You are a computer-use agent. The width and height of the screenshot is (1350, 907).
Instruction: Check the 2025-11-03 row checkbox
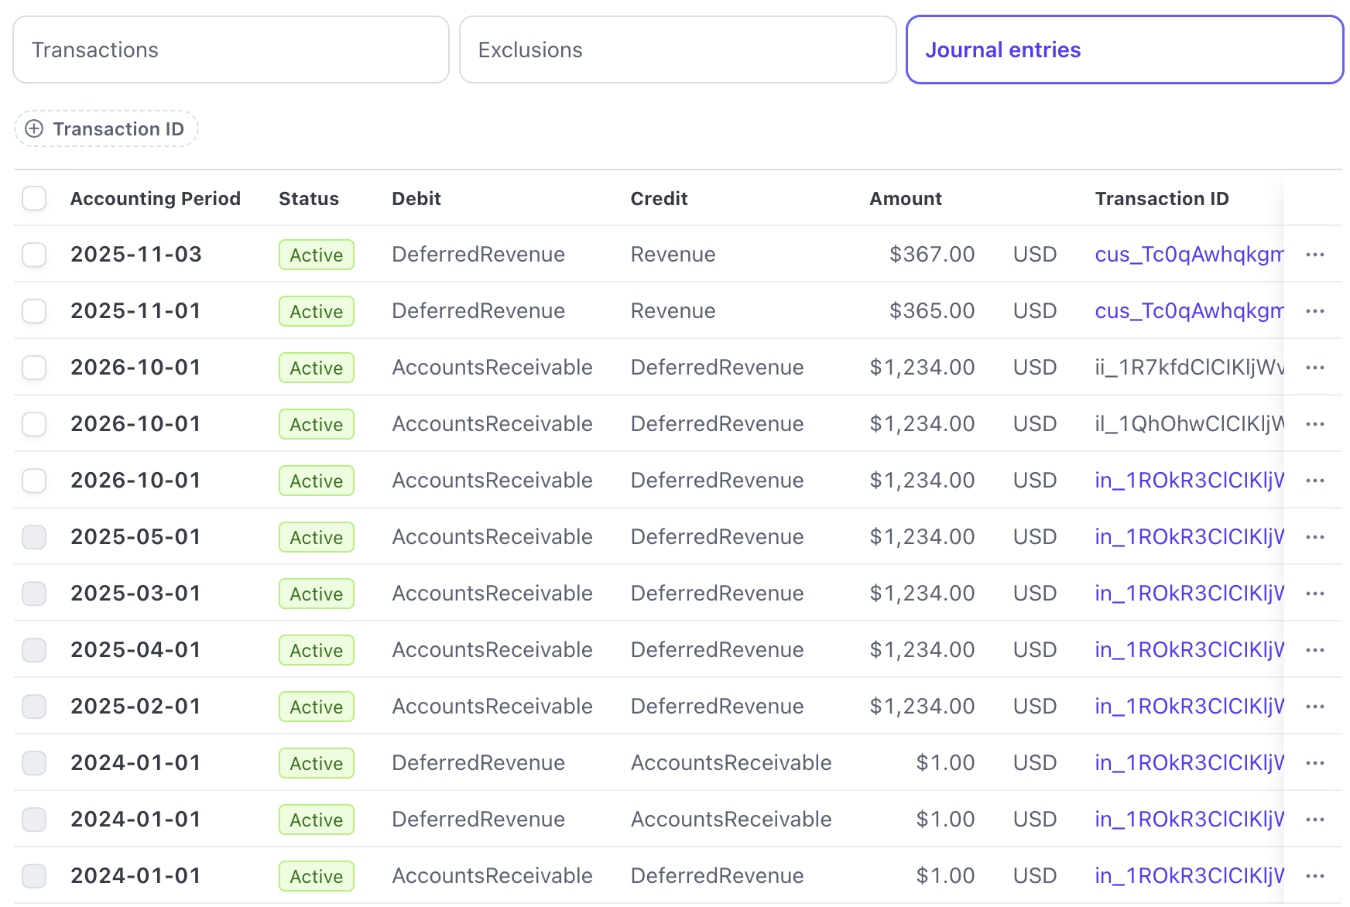(x=34, y=255)
